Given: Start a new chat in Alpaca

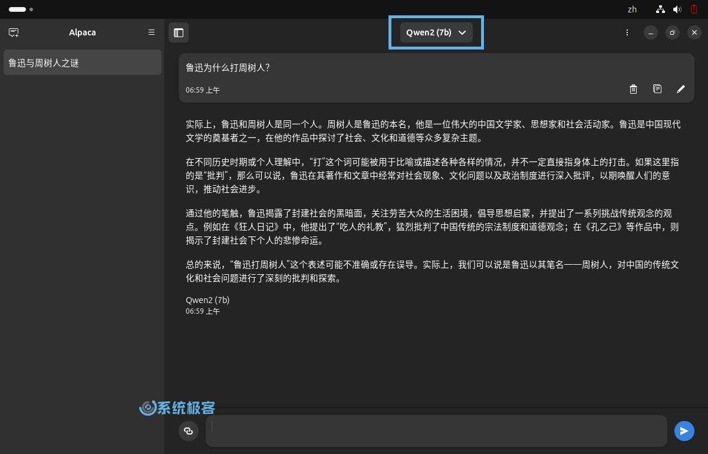Looking at the screenshot, I should point(14,32).
